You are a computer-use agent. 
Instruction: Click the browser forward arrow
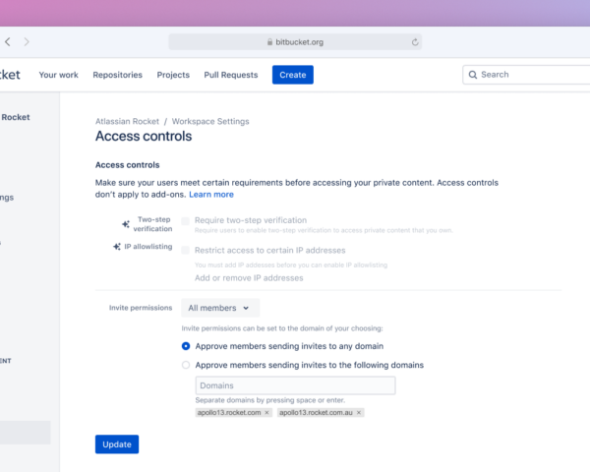click(x=27, y=42)
